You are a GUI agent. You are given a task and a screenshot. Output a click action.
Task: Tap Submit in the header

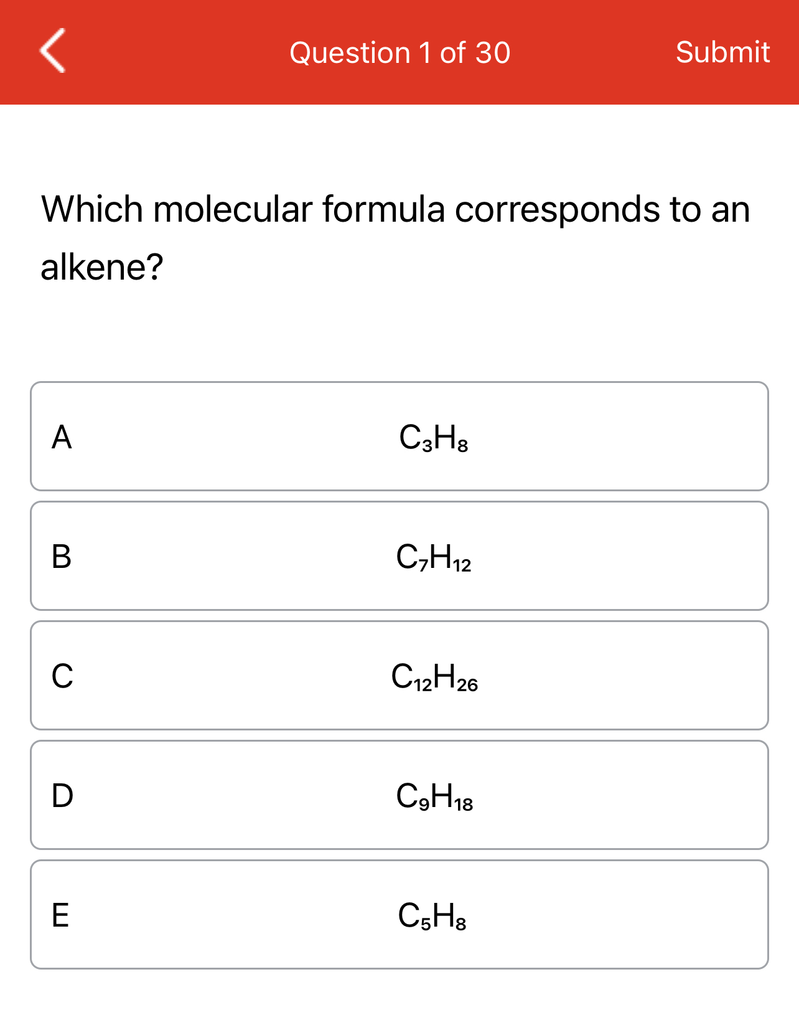722,52
